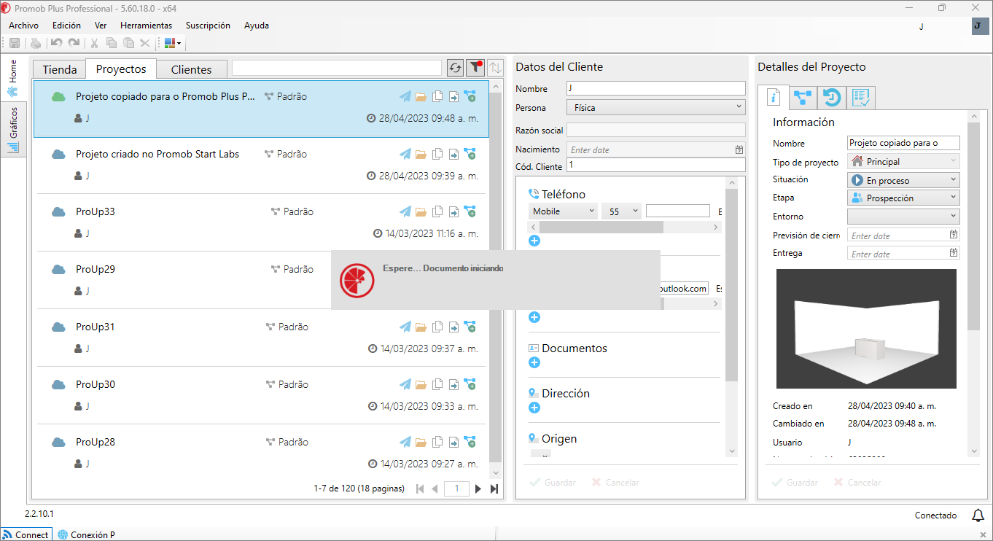Viewport: 993px width, 541px height.
Task: Go to next page of projects
Action: tap(478, 489)
